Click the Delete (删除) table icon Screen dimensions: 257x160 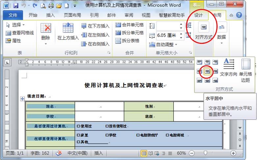(46, 32)
